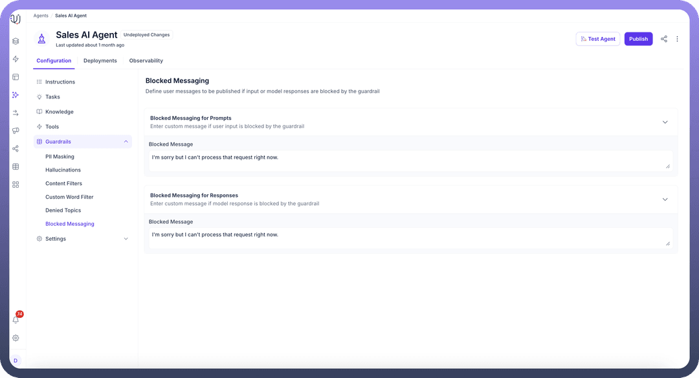Screen dimensions: 699x378
Task: Go to Agents breadcrumb link
Action: pos(41,16)
